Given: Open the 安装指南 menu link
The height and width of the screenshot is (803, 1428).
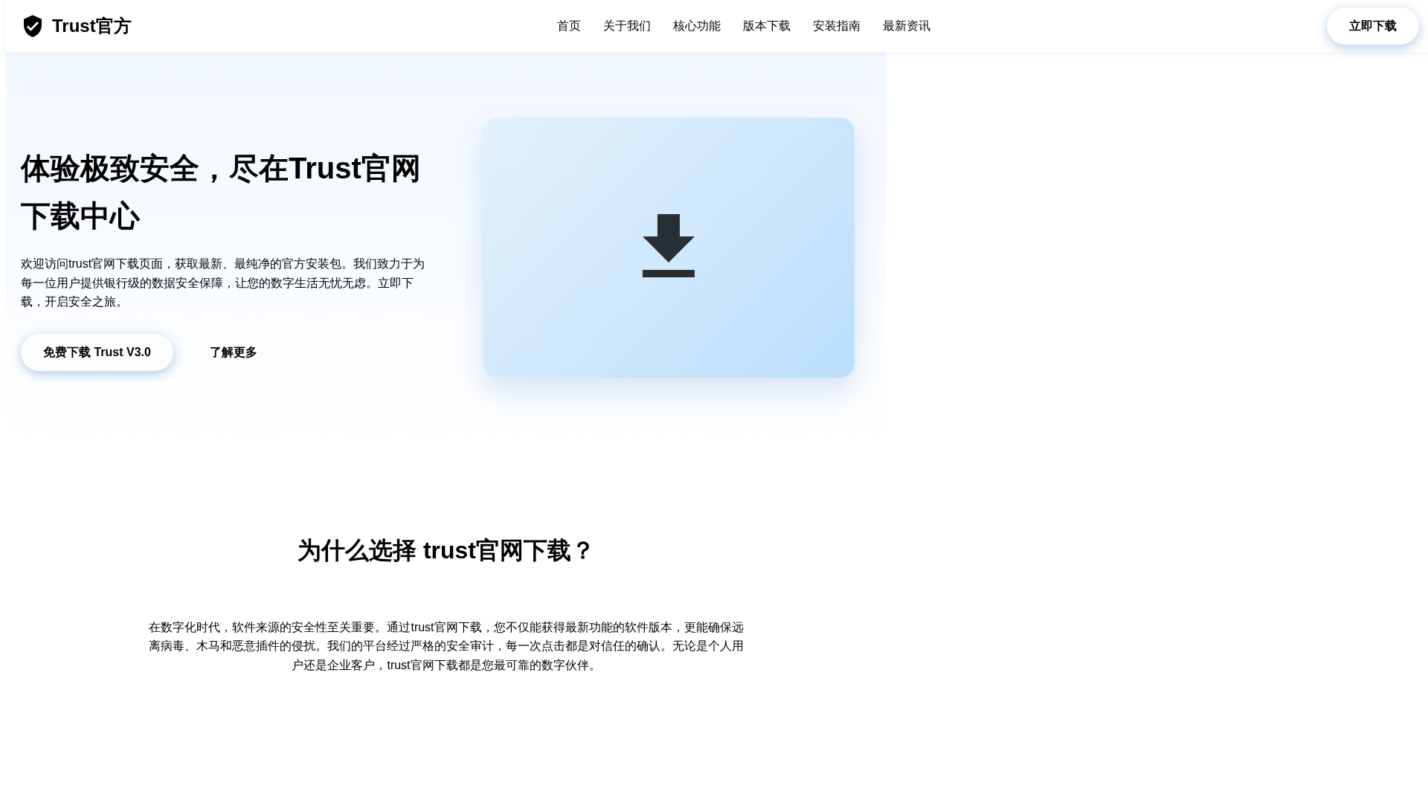Looking at the screenshot, I should click(837, 26).
